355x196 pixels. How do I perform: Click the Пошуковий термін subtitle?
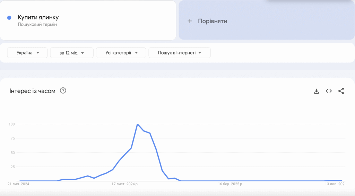[x=37, y=25]
